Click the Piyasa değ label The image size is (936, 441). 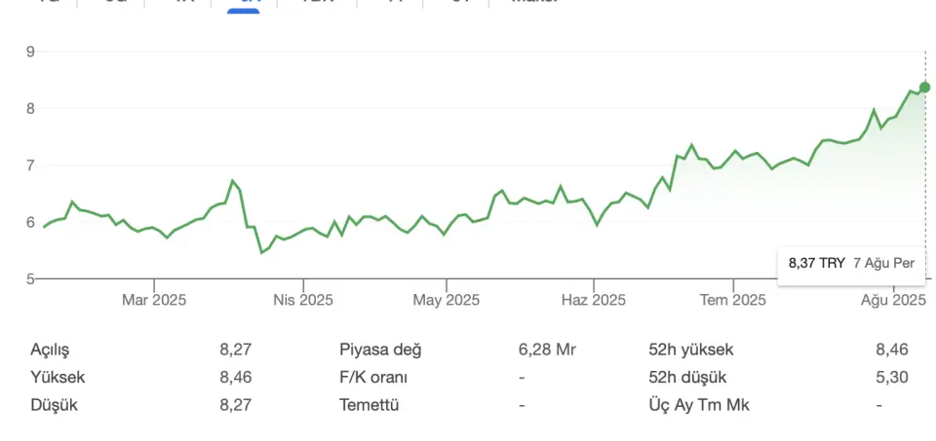[380, 349]
